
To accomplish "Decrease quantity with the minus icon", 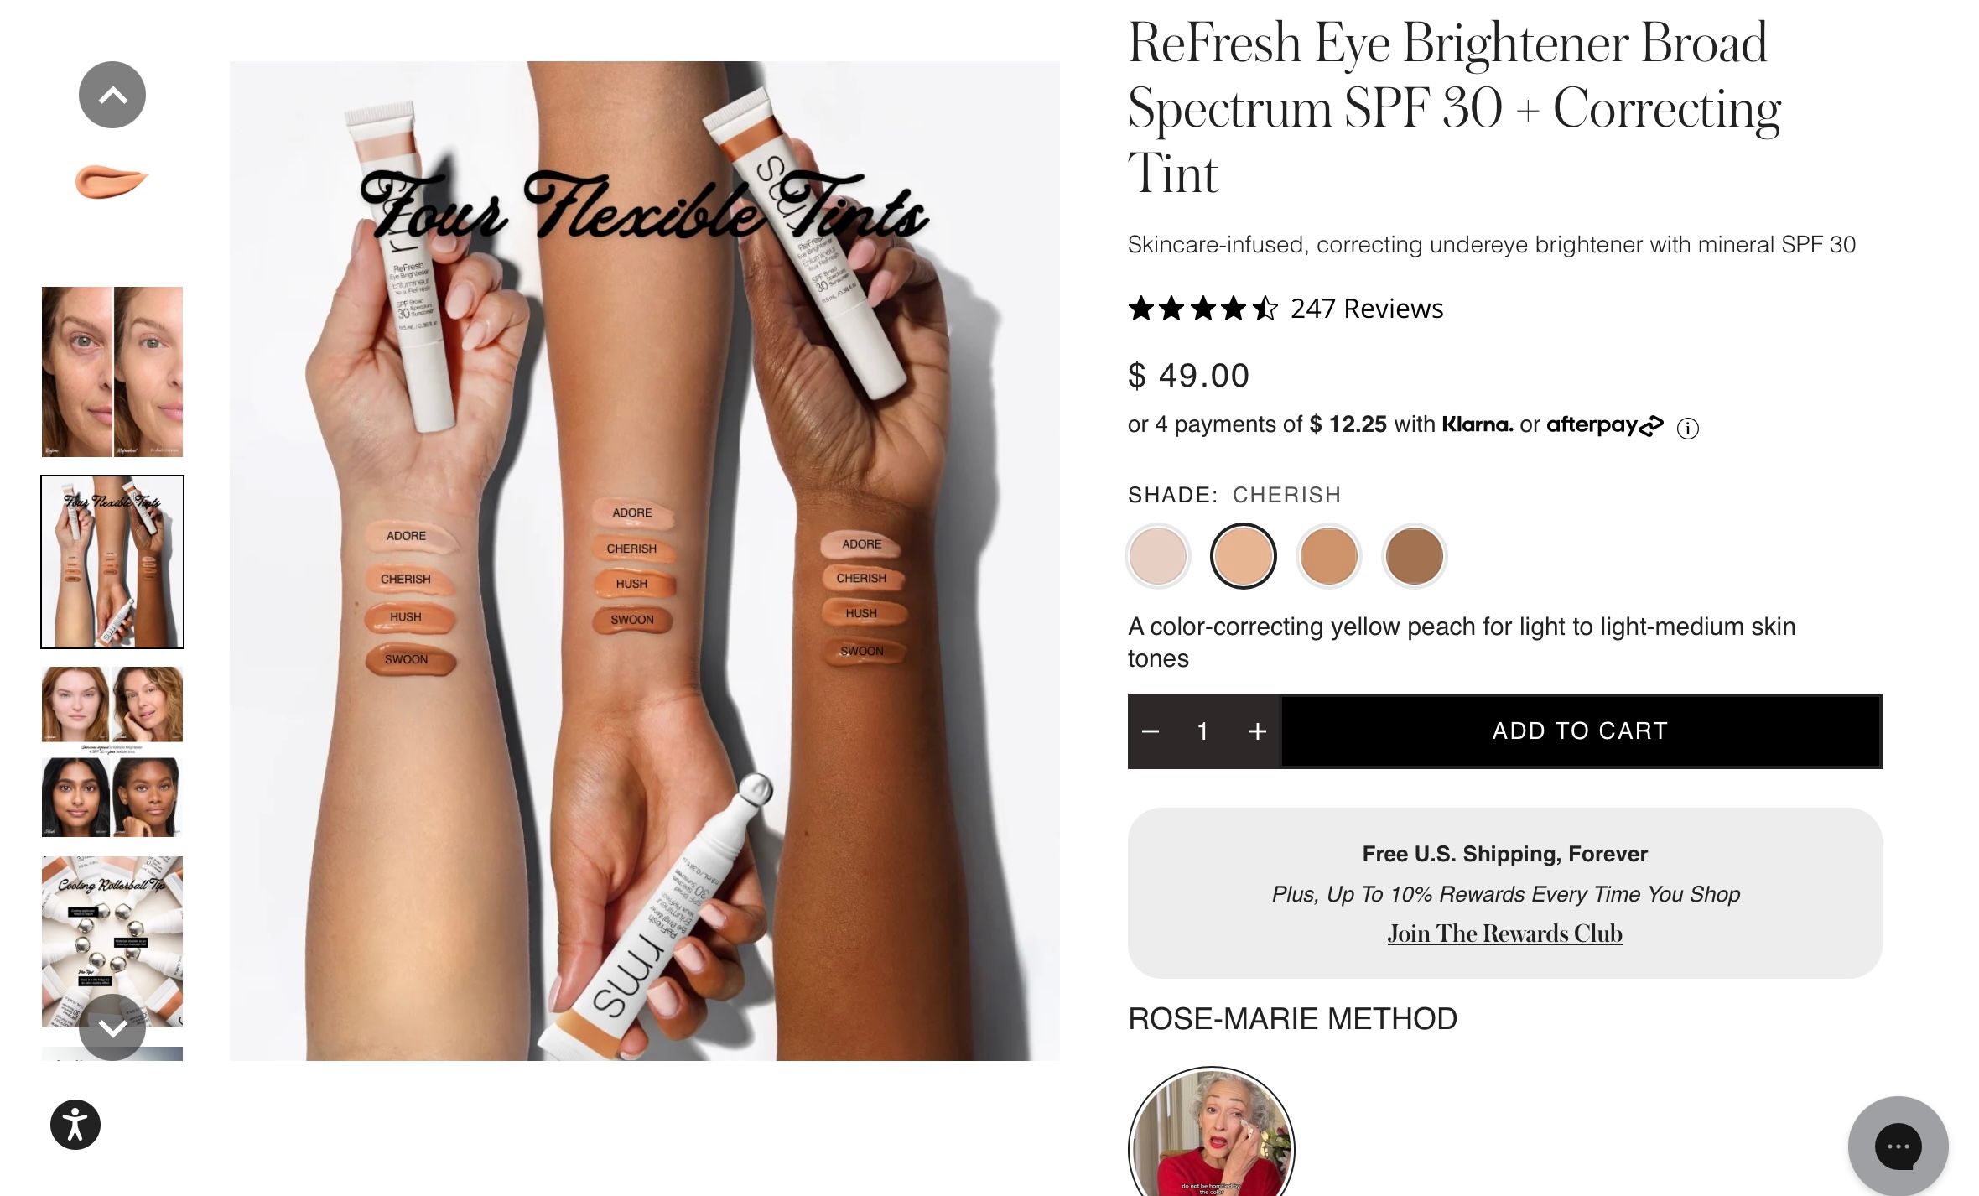I will click(1151, 731).
